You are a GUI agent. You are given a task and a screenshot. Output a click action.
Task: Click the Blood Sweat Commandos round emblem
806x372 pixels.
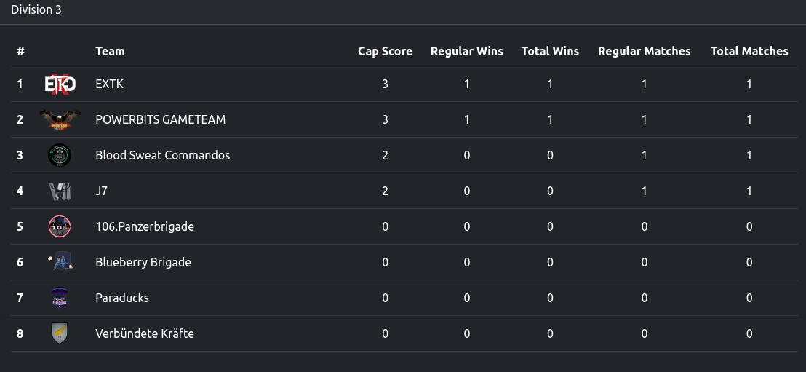[60, 155]
